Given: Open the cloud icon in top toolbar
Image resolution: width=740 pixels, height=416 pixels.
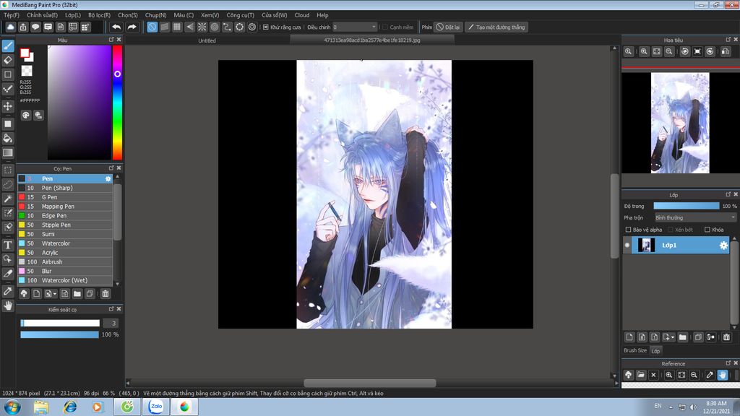Looking at the screenshot, I should [x=10, y=27].
